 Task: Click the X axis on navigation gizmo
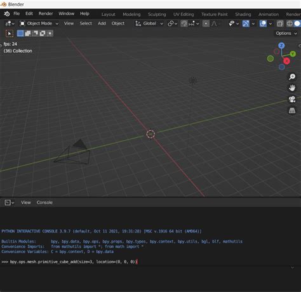(x=286, y=61)
